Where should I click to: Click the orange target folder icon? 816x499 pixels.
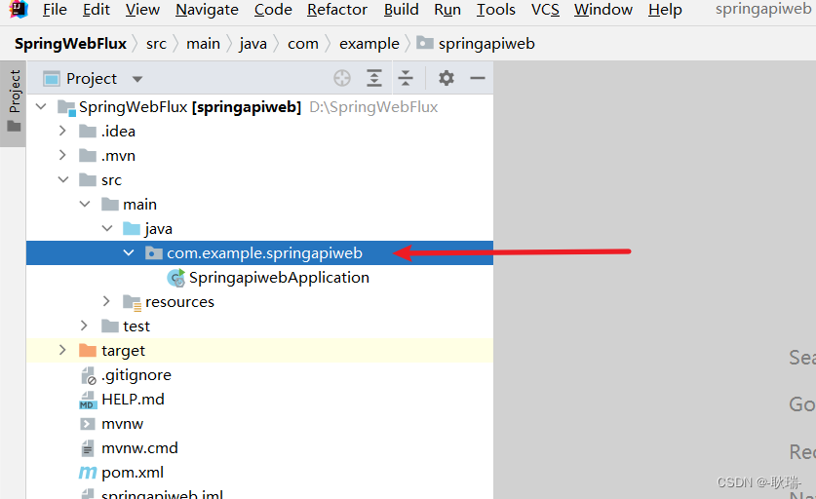point(88,350)
